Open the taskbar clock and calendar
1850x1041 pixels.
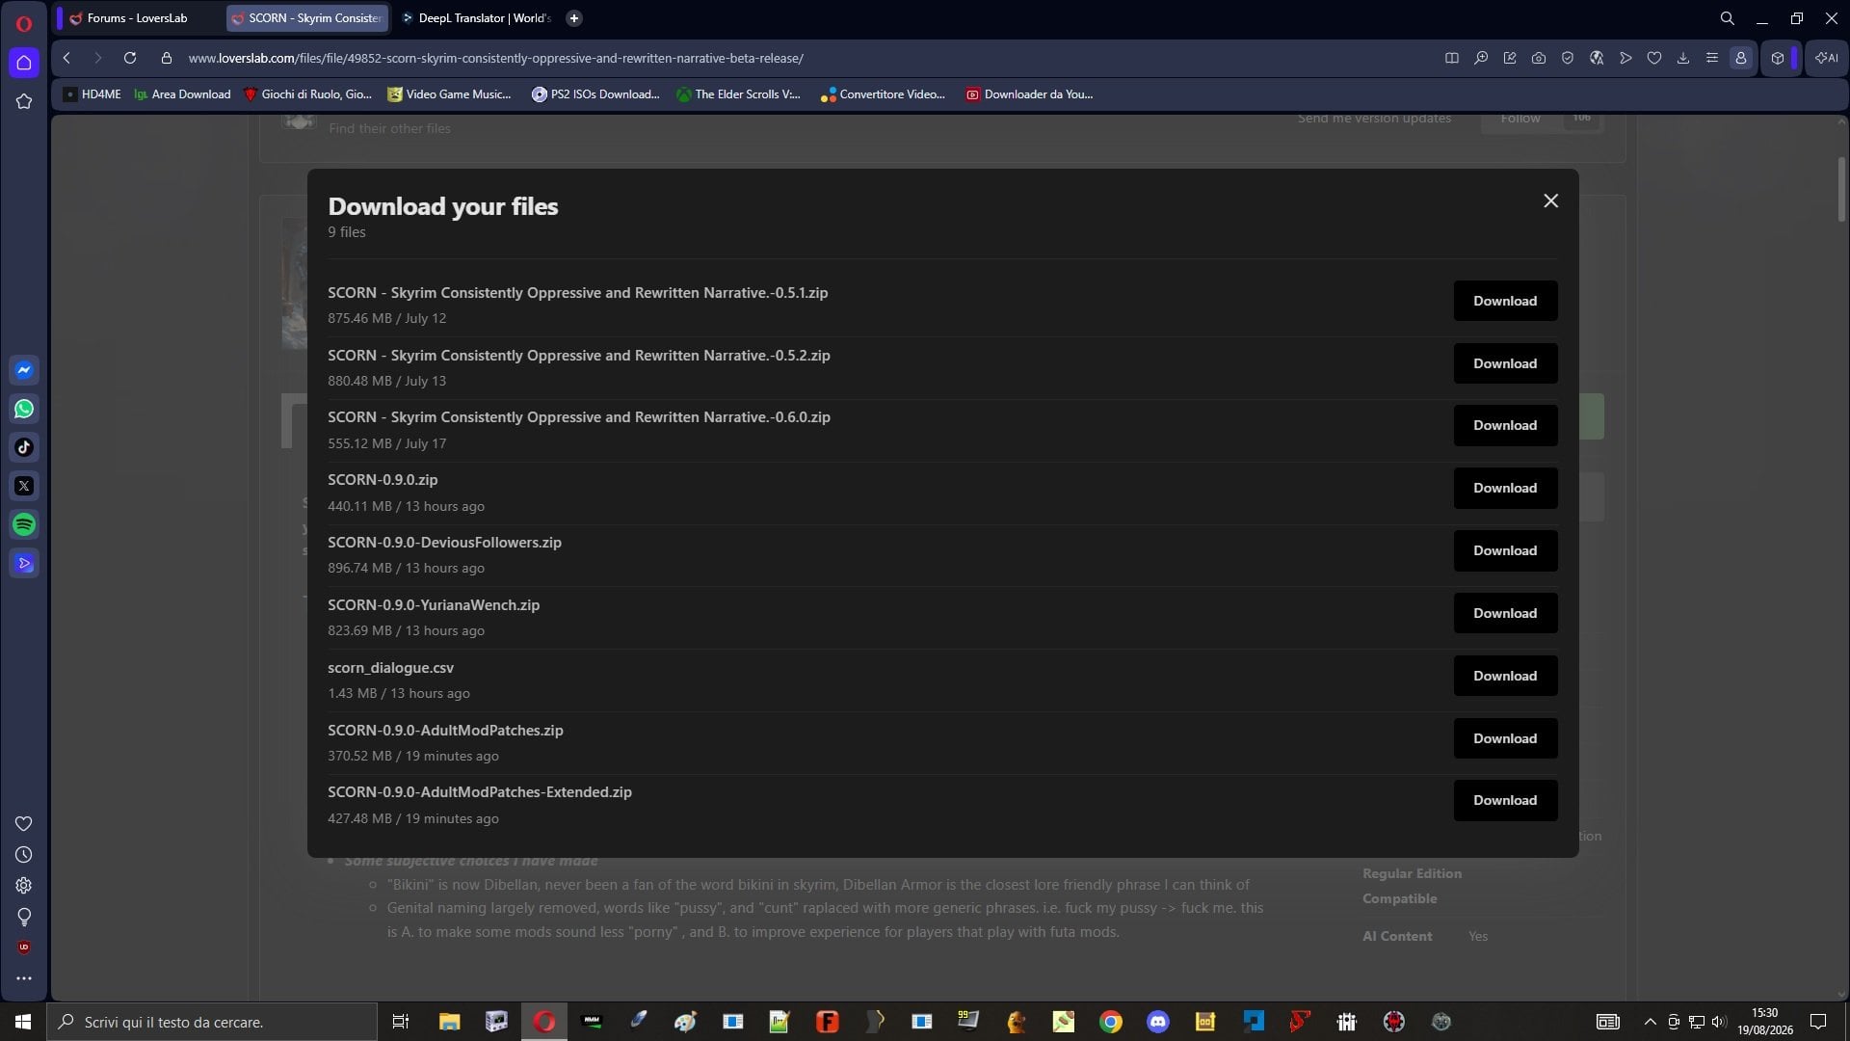[1765, 1022]
